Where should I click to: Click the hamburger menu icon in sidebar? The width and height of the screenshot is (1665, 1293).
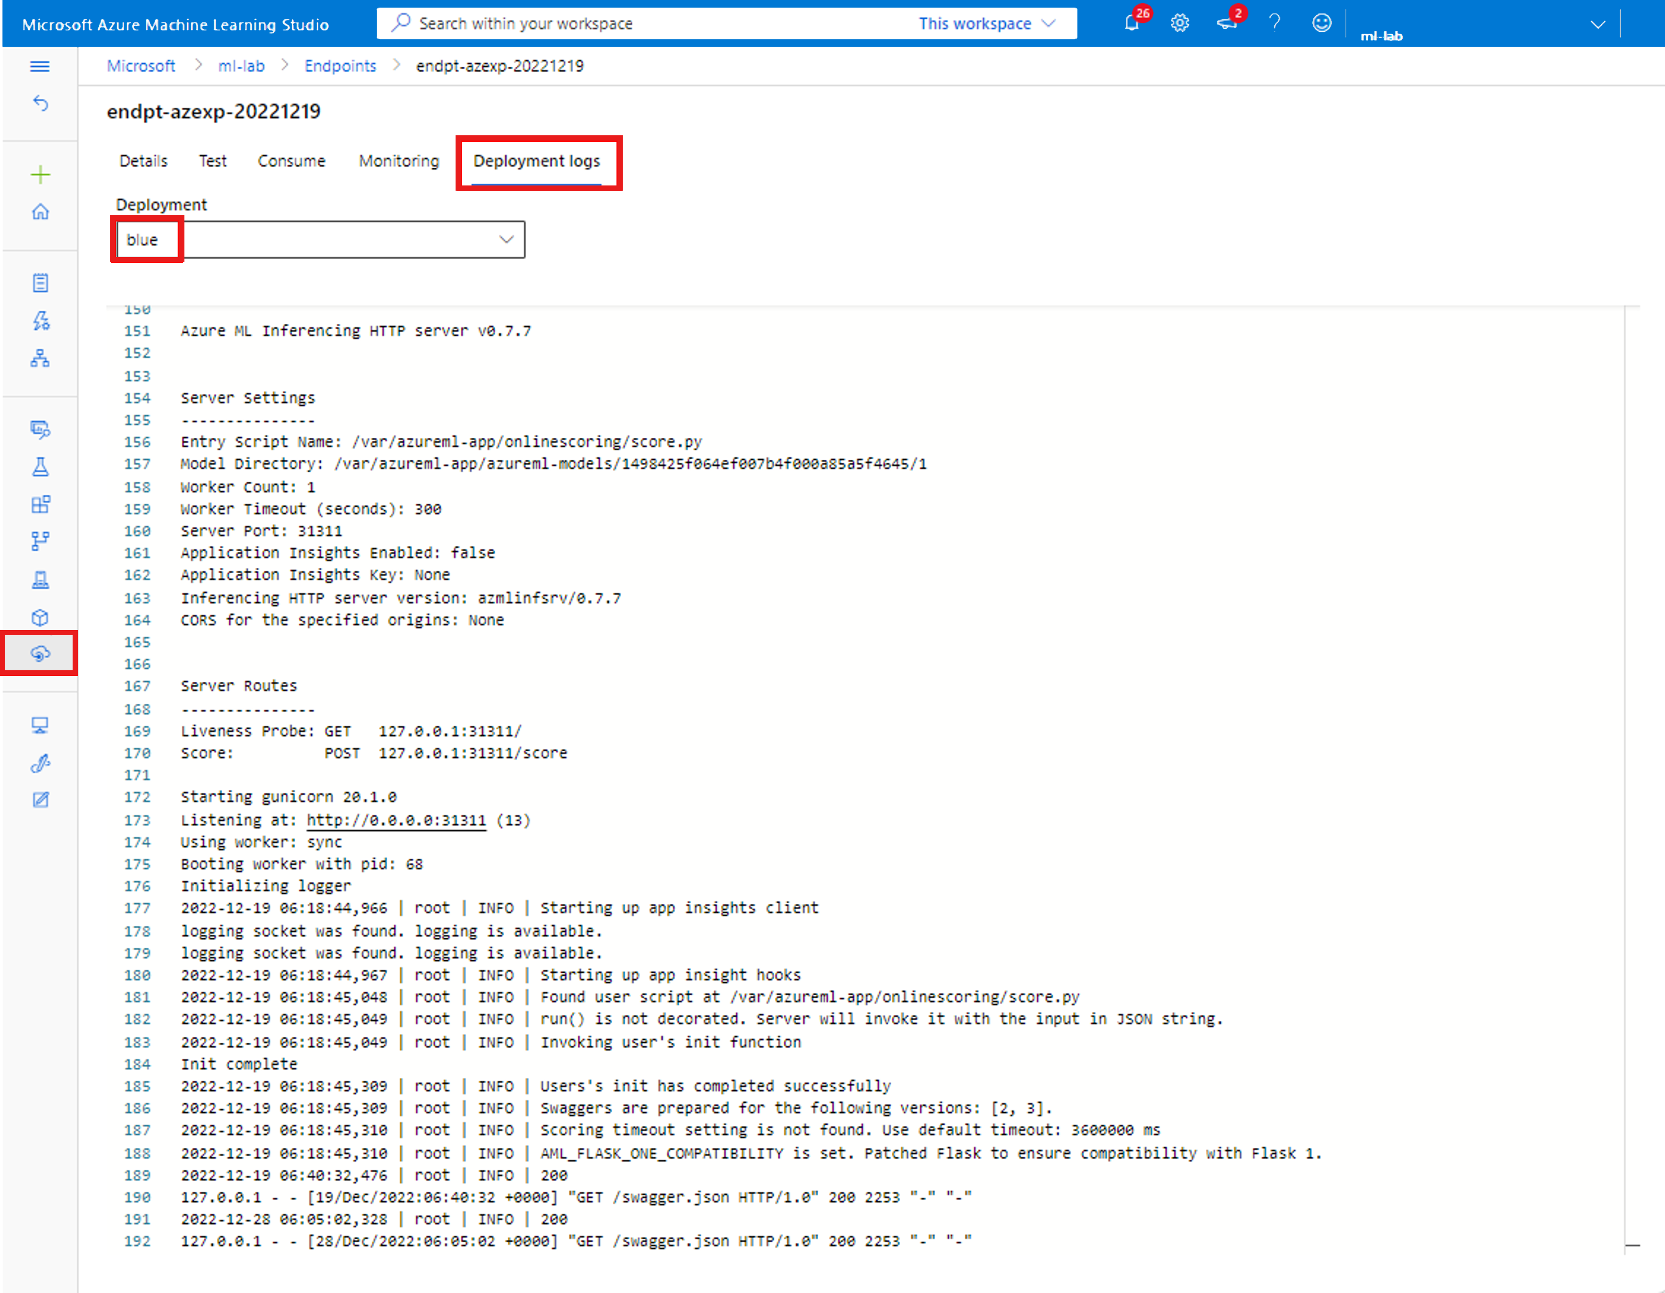click(x=40, y=66)
